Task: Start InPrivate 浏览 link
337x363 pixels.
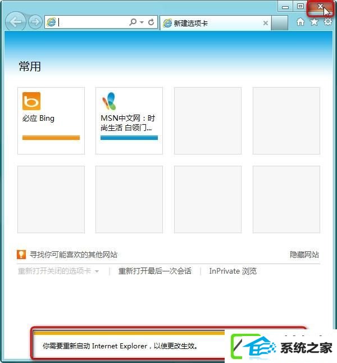Action: 233,271
